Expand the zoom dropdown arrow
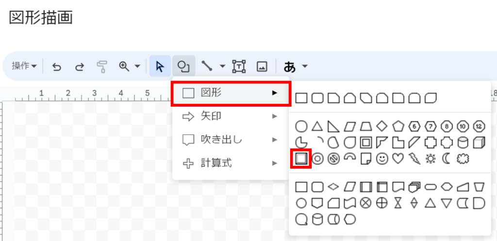 [x=137, y=66]
